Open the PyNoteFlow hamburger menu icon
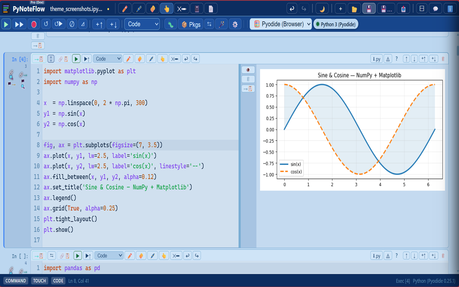 coord(6,9)
